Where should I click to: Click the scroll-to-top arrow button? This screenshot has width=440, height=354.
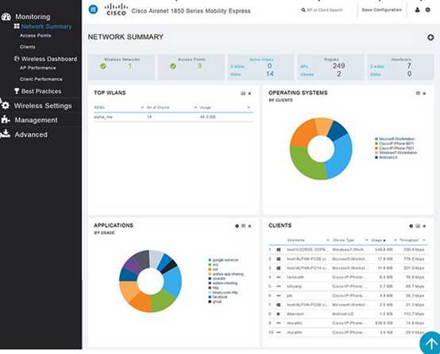click(431, 343)
